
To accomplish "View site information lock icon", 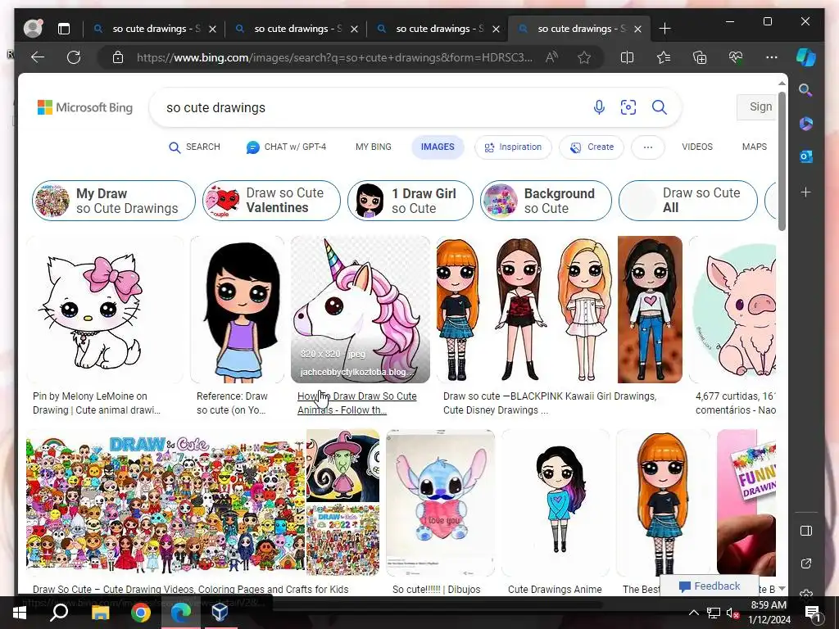I will 118,57.
